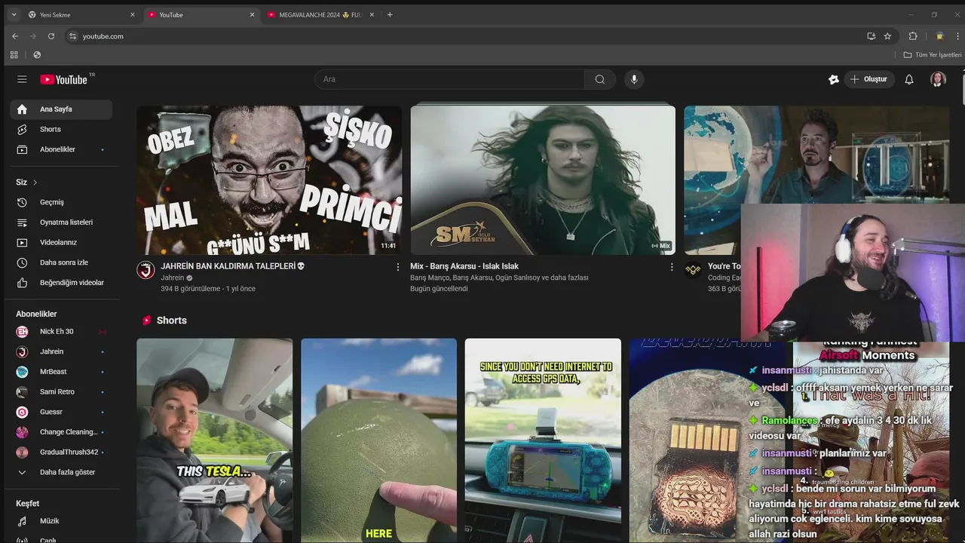Bookmark this page with the star icon
Image resolution: width=965 pixels, height=543 pixels.
click(x=887, y=36)
